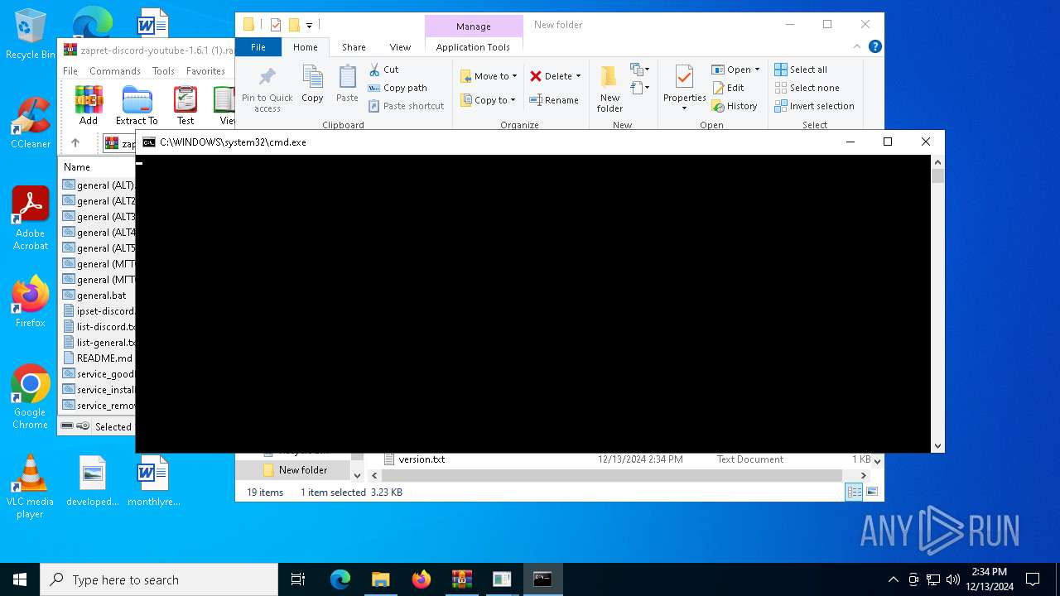Show hidden icons in system tray
The width and height of the screenshot is (1060, 596).
[893, 579]
